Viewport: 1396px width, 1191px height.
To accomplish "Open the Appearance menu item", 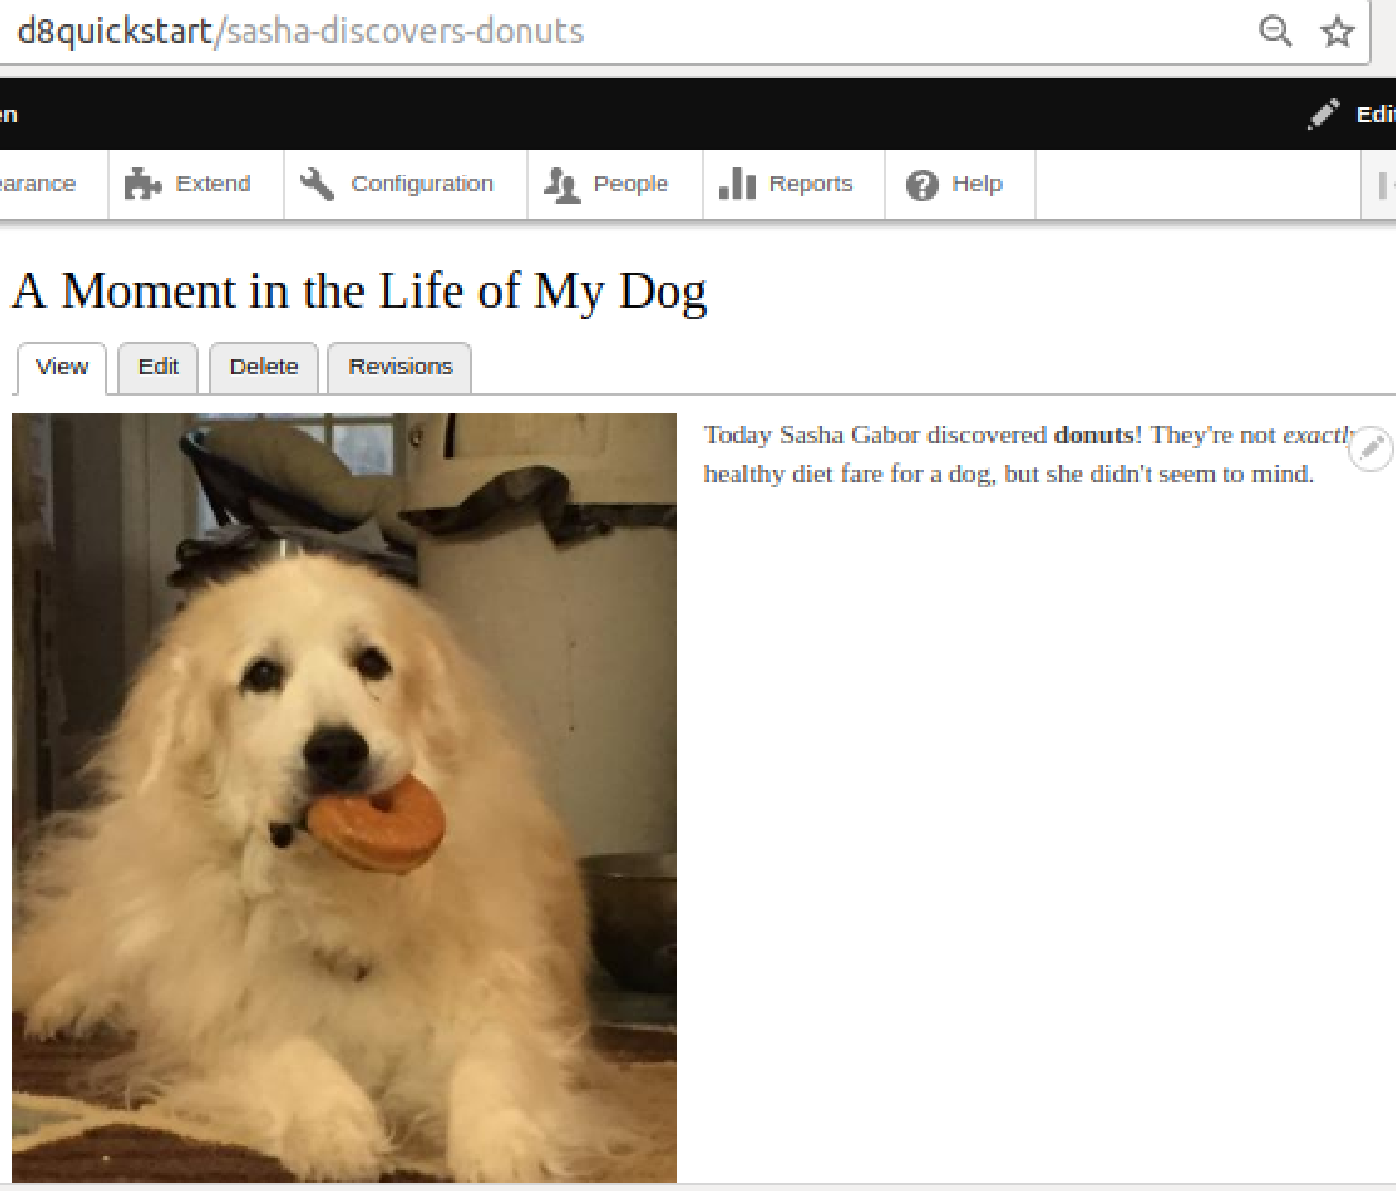I will (39, 183).
